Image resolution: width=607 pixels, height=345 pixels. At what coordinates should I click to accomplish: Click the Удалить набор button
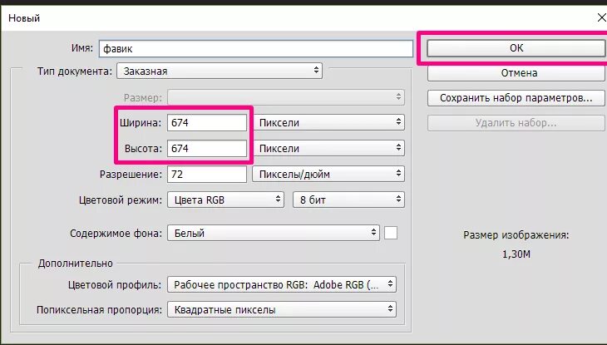pos(516,123)
